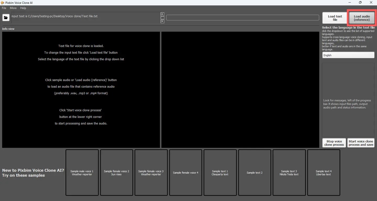The image size is (377, 201).
Task: Select the Sample female voice 4 tile
Action: click(186, 173)
